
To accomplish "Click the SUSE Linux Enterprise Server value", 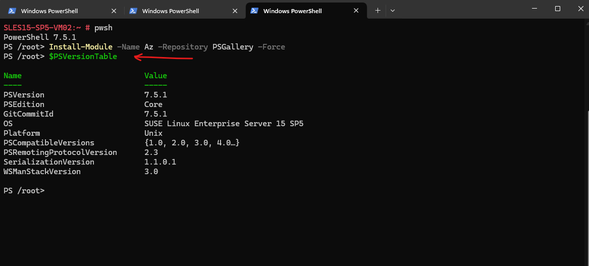I will point(224,124).
